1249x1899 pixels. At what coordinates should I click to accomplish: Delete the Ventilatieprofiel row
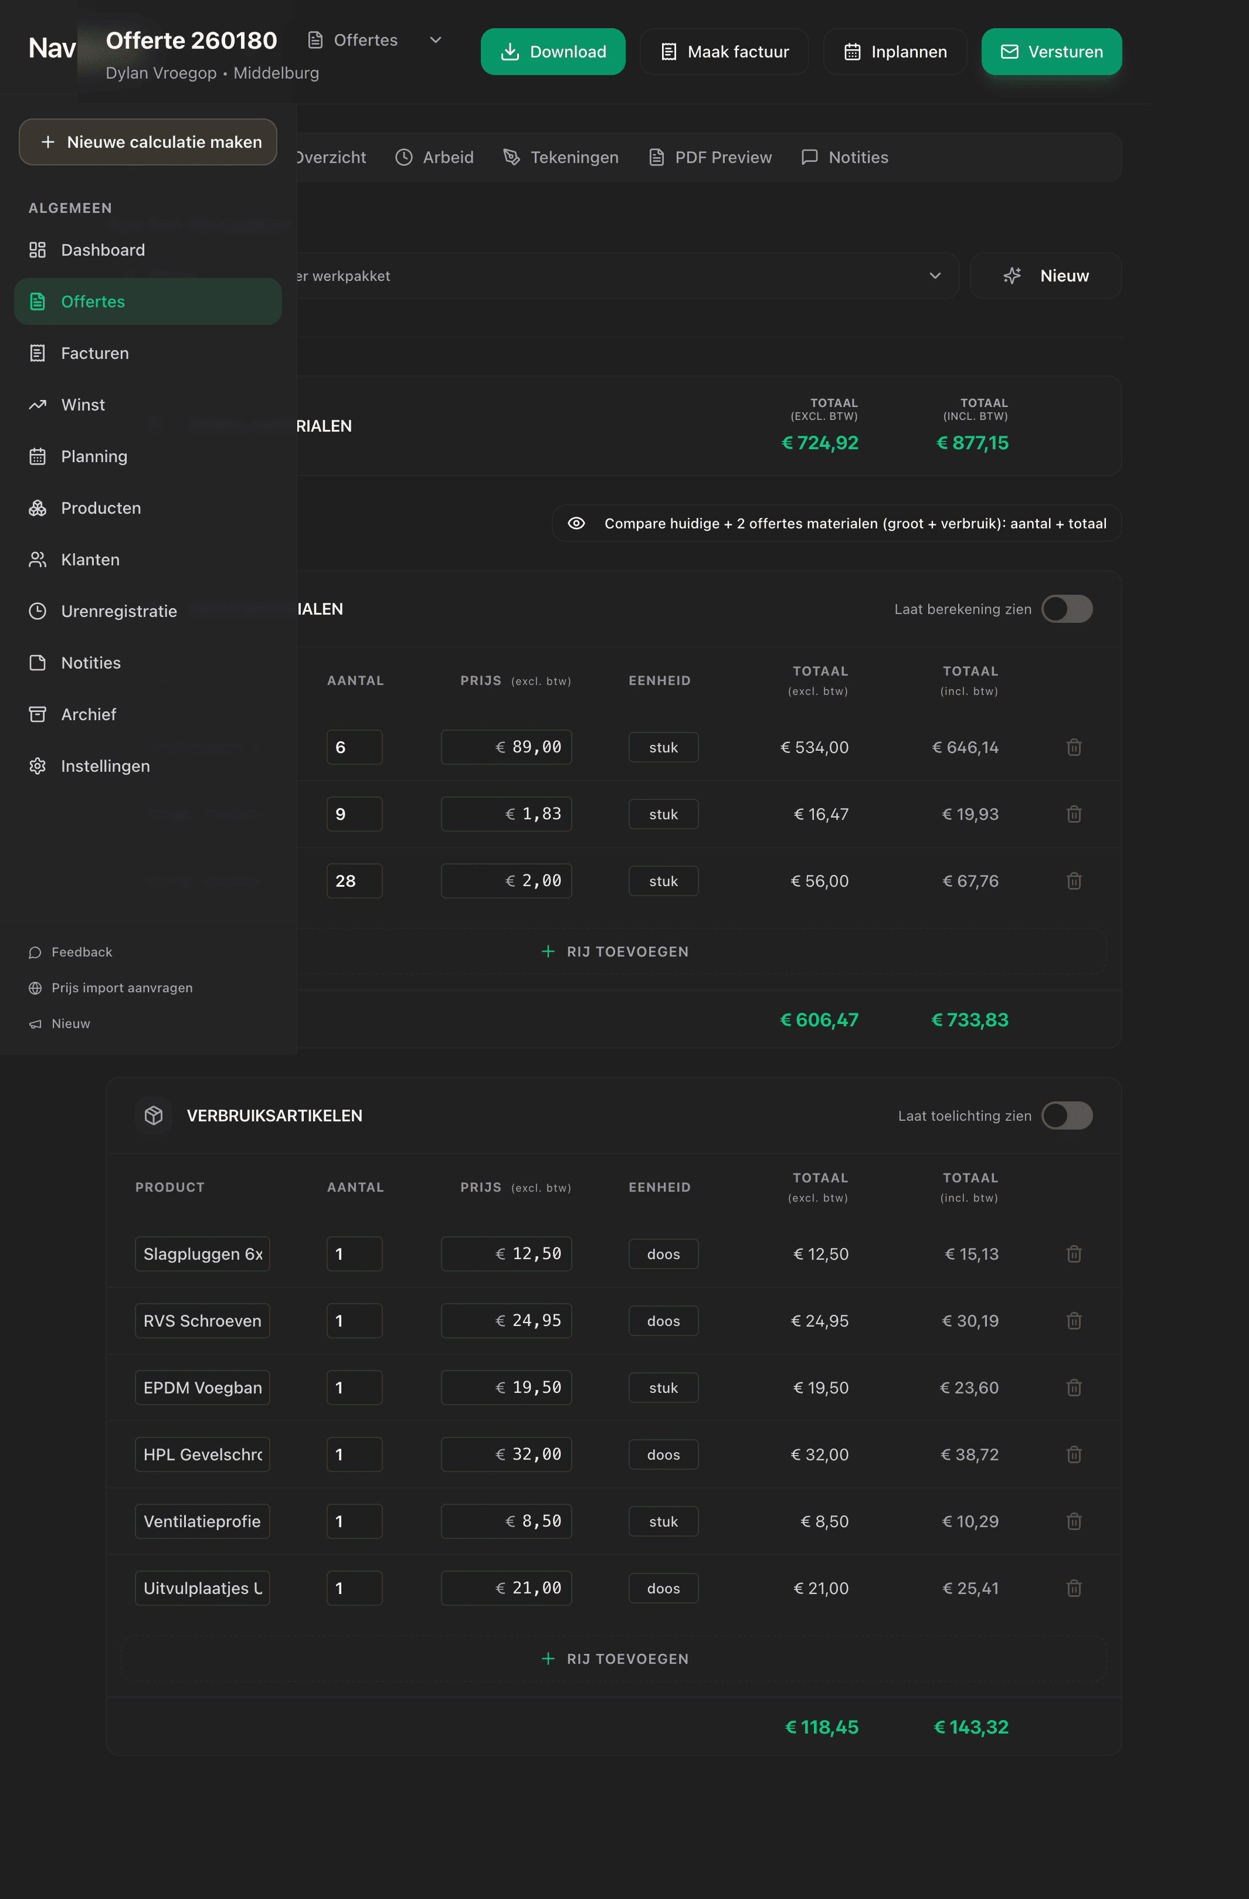click(1074, 1521)
